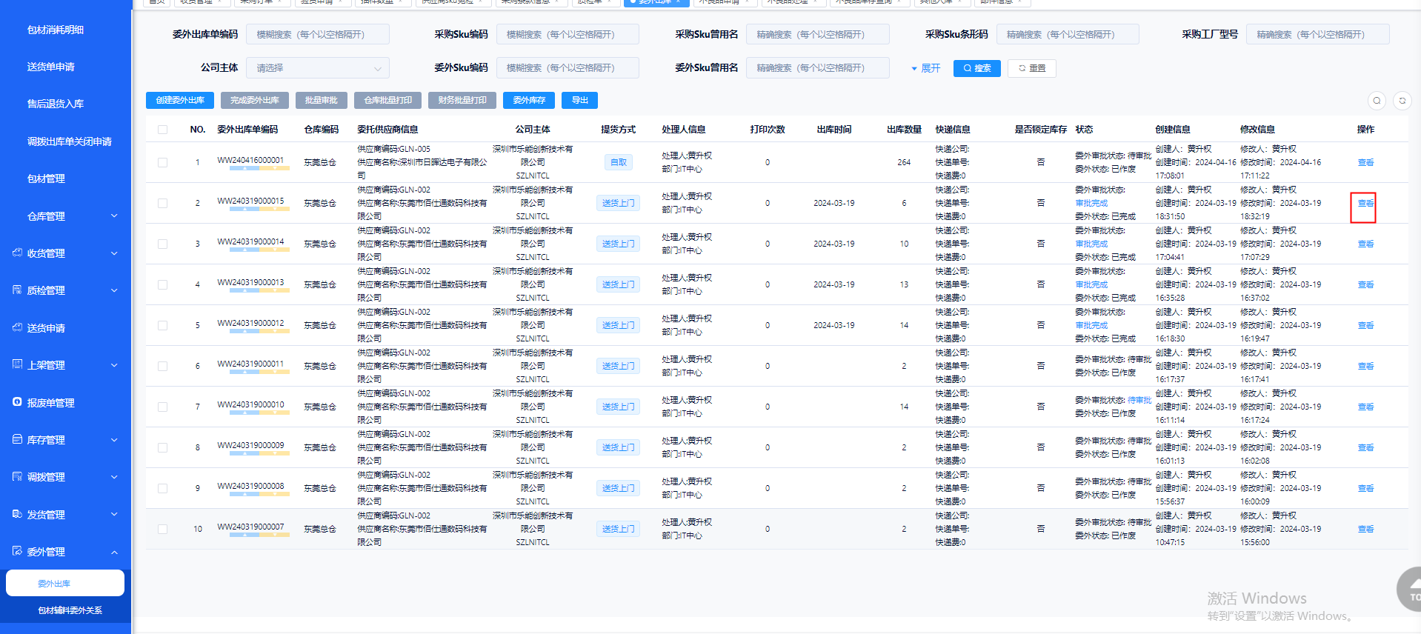The height and width of the screenshot is (634, 1421).
Task: Check the box for order WW240416000001
Action: 162,162
